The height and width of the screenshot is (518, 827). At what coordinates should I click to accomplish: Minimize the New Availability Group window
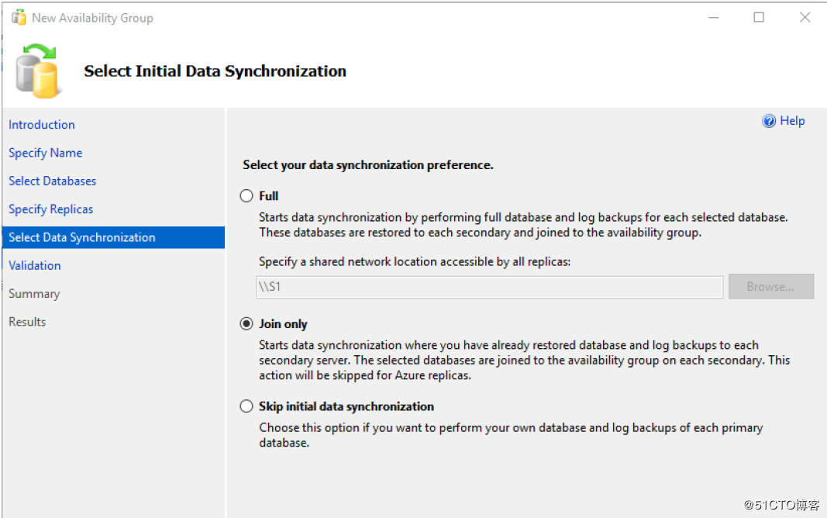pos(714,17)
